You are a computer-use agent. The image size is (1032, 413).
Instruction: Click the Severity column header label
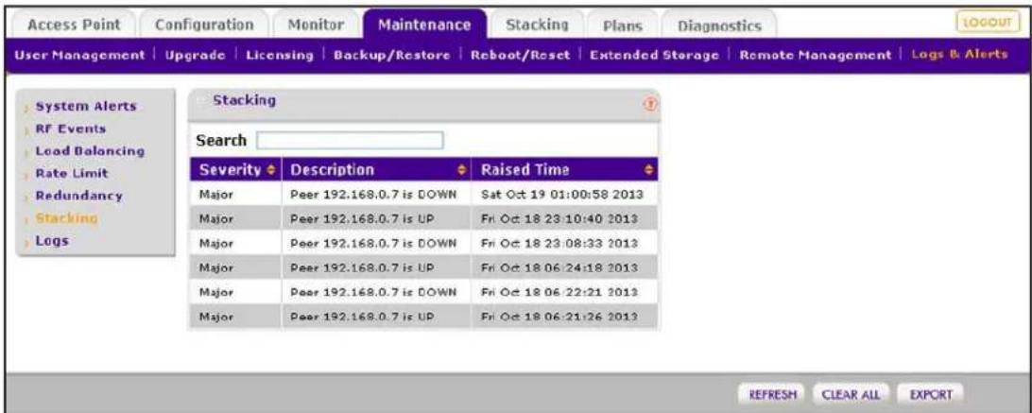[x=232, y=170]
